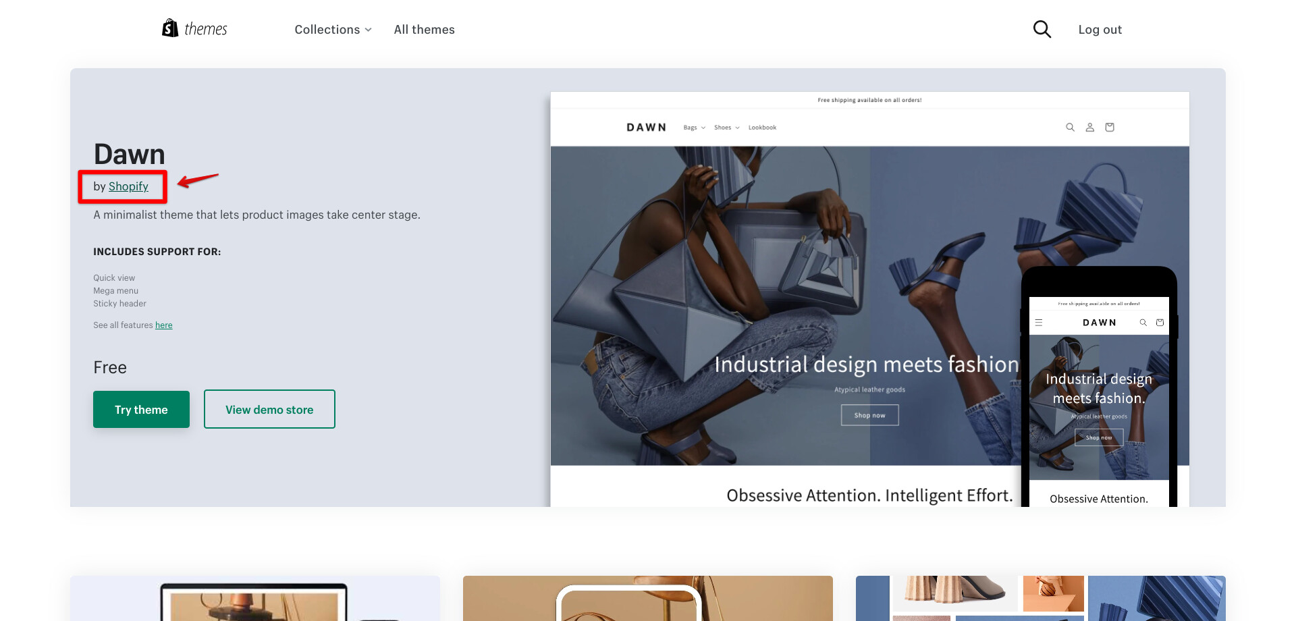Go to All themes
This screenshot has width=1296, height=621.
pyautogui.click(x=424, y=30)
